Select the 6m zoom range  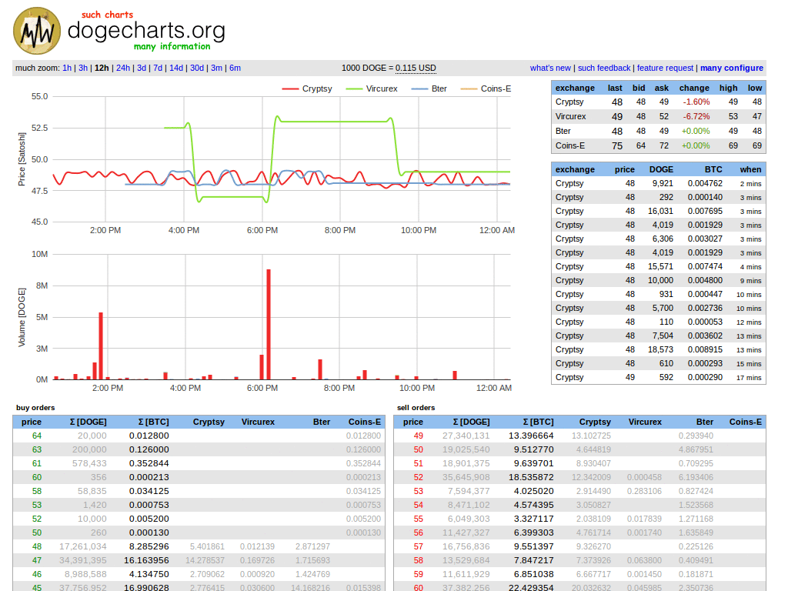click(x=235, y=68)
